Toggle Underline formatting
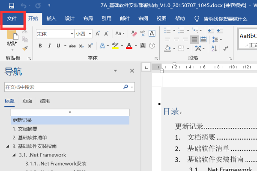Viewport: 257px width, 171px height. pyautogui.click(x=58, y=46)
